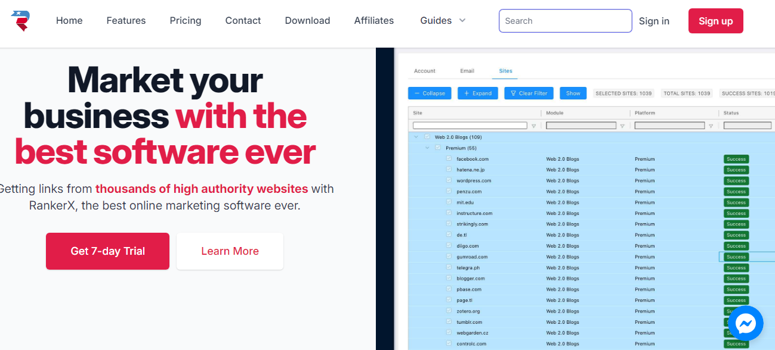This screenshot has width=775, height=350.
Task: Click the Success status badge for gumroad.com
Action: pos(736,257)
